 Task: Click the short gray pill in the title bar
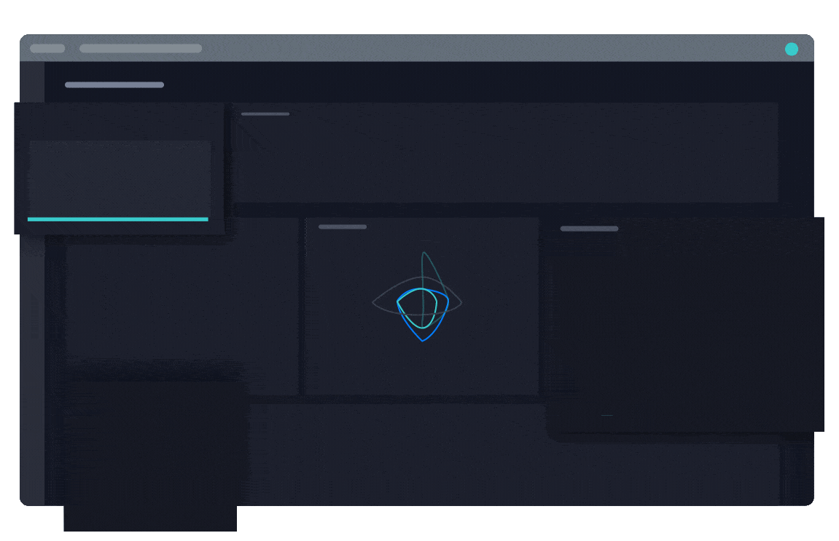(x=47, y=49)
